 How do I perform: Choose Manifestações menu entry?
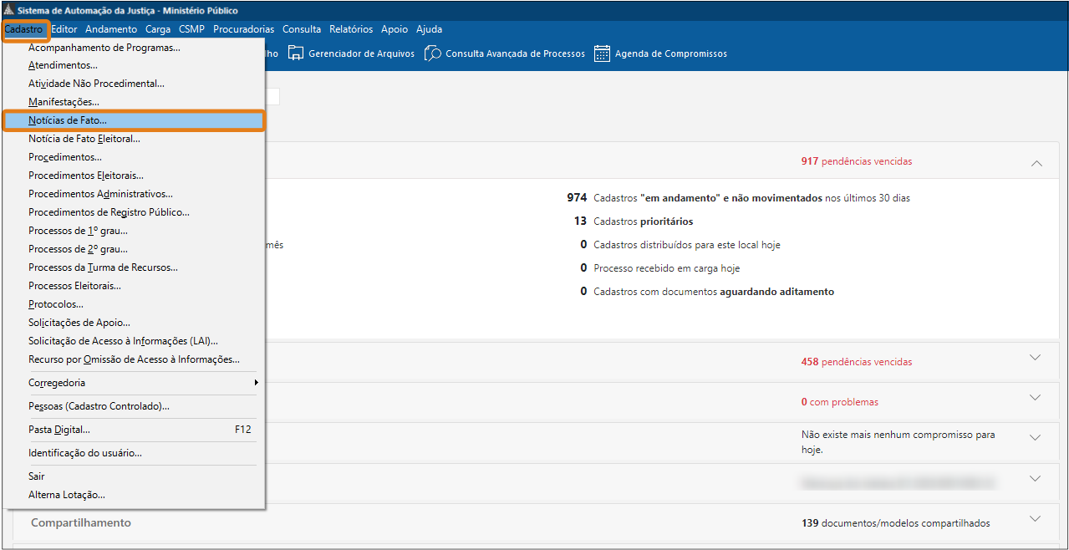pos(134,102)
